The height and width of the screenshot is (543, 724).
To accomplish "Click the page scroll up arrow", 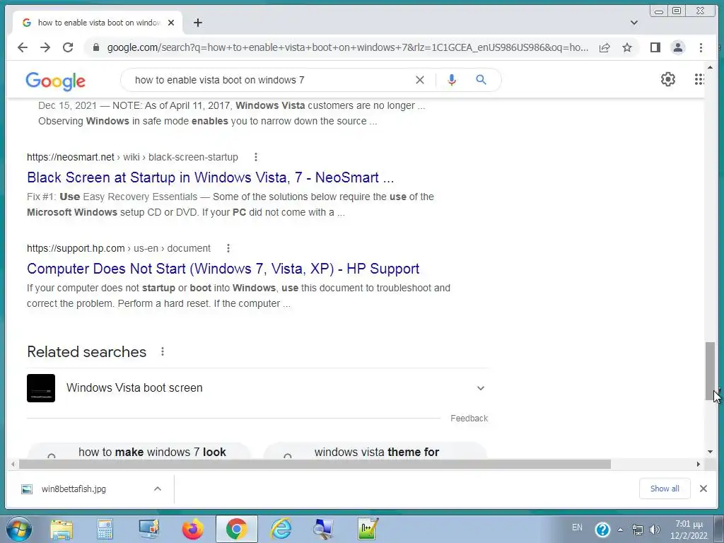I will click(x=710, y=67).
